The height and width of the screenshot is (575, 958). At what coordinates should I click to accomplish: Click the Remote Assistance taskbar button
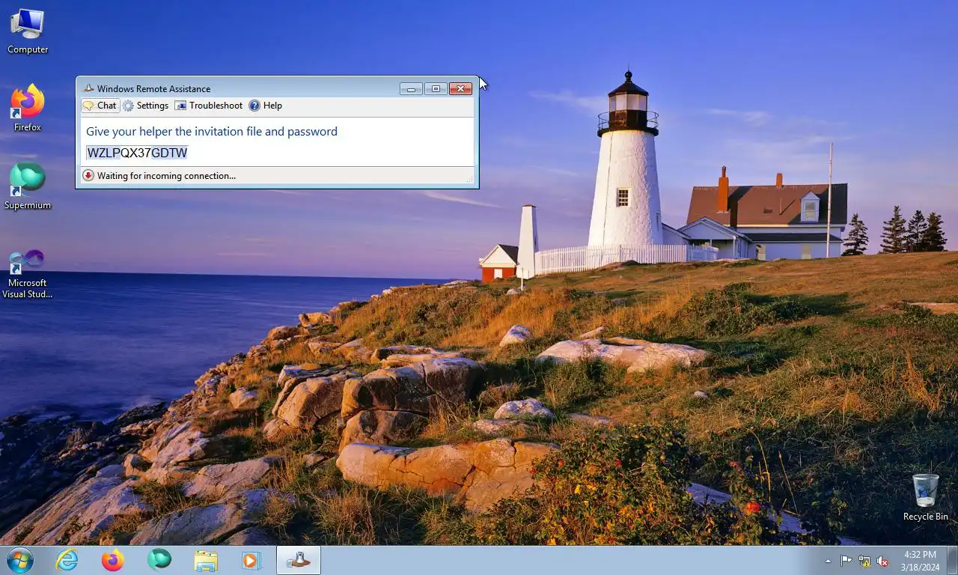pyautogui.click(x=299, y=560)
